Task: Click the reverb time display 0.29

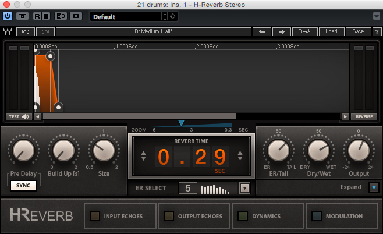Action: pos(191,157)
